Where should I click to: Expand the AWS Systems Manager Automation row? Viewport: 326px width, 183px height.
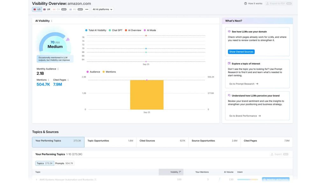coord(37,180)
